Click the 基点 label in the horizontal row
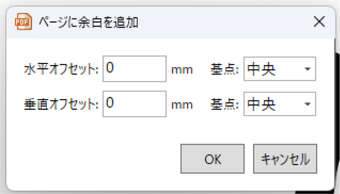Screen dimensions: 340x194 click(x=224, y=70)
